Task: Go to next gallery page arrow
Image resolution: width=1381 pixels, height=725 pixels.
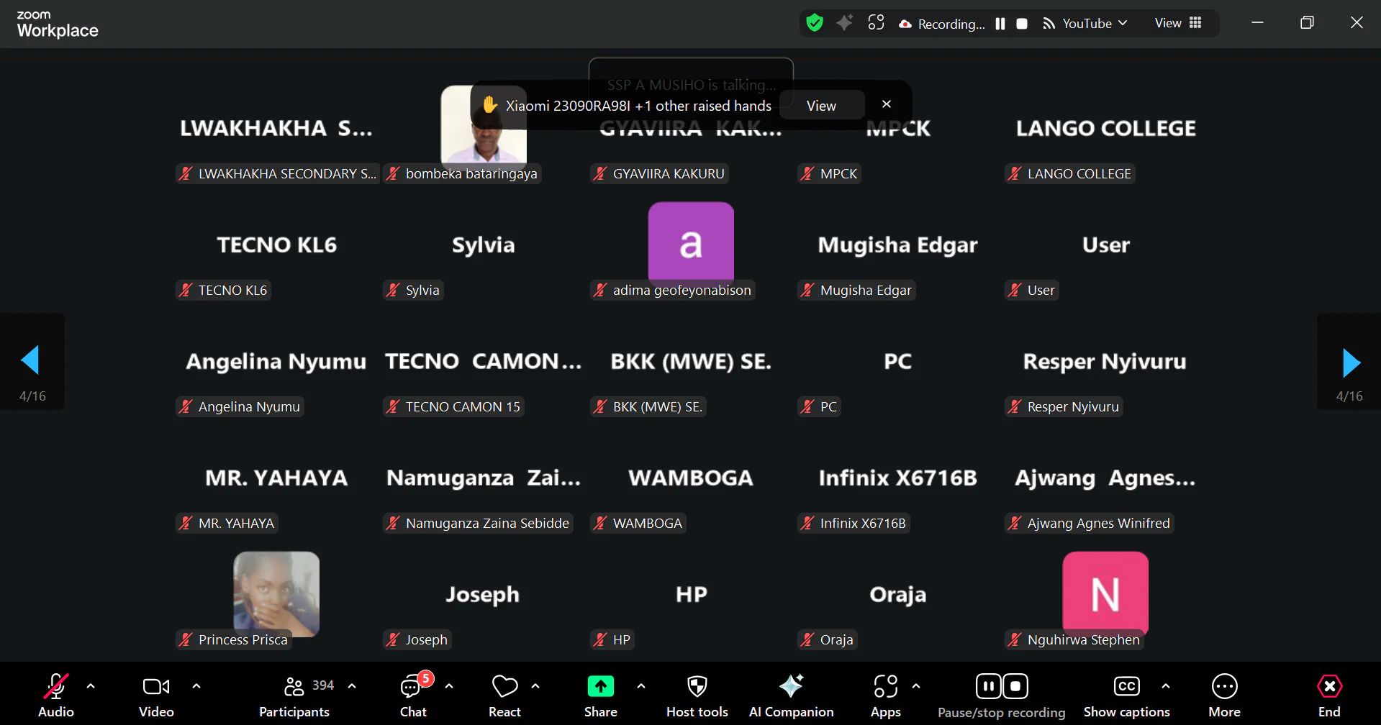Action: [x=1350, y=362]
